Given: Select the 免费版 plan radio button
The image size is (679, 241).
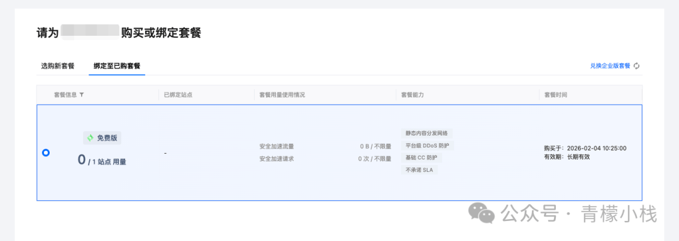Looking at the screenshot, I should click(45, 153).
